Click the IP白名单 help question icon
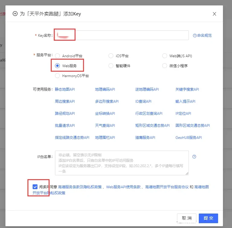The width and height of the screenshot is (232, 228). pyautogui.click(x=194, y=157)
